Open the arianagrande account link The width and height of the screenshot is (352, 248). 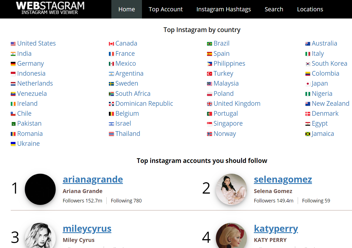tap(93, 180)
